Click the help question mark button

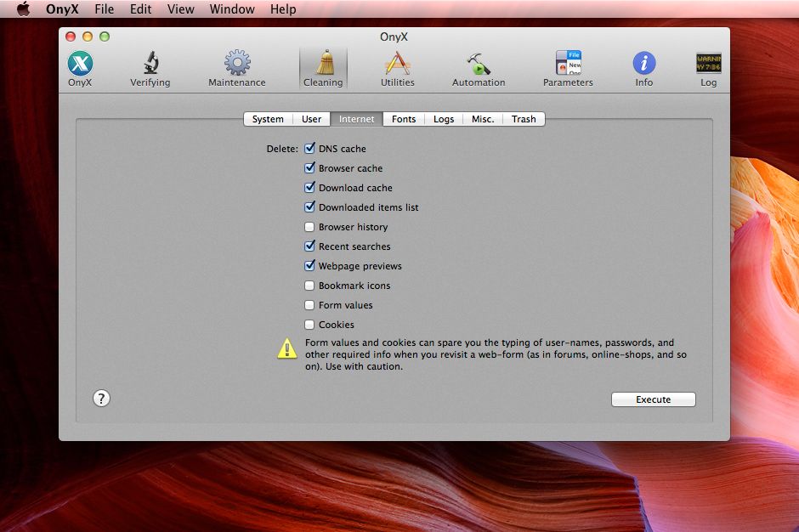click(101, 398)
